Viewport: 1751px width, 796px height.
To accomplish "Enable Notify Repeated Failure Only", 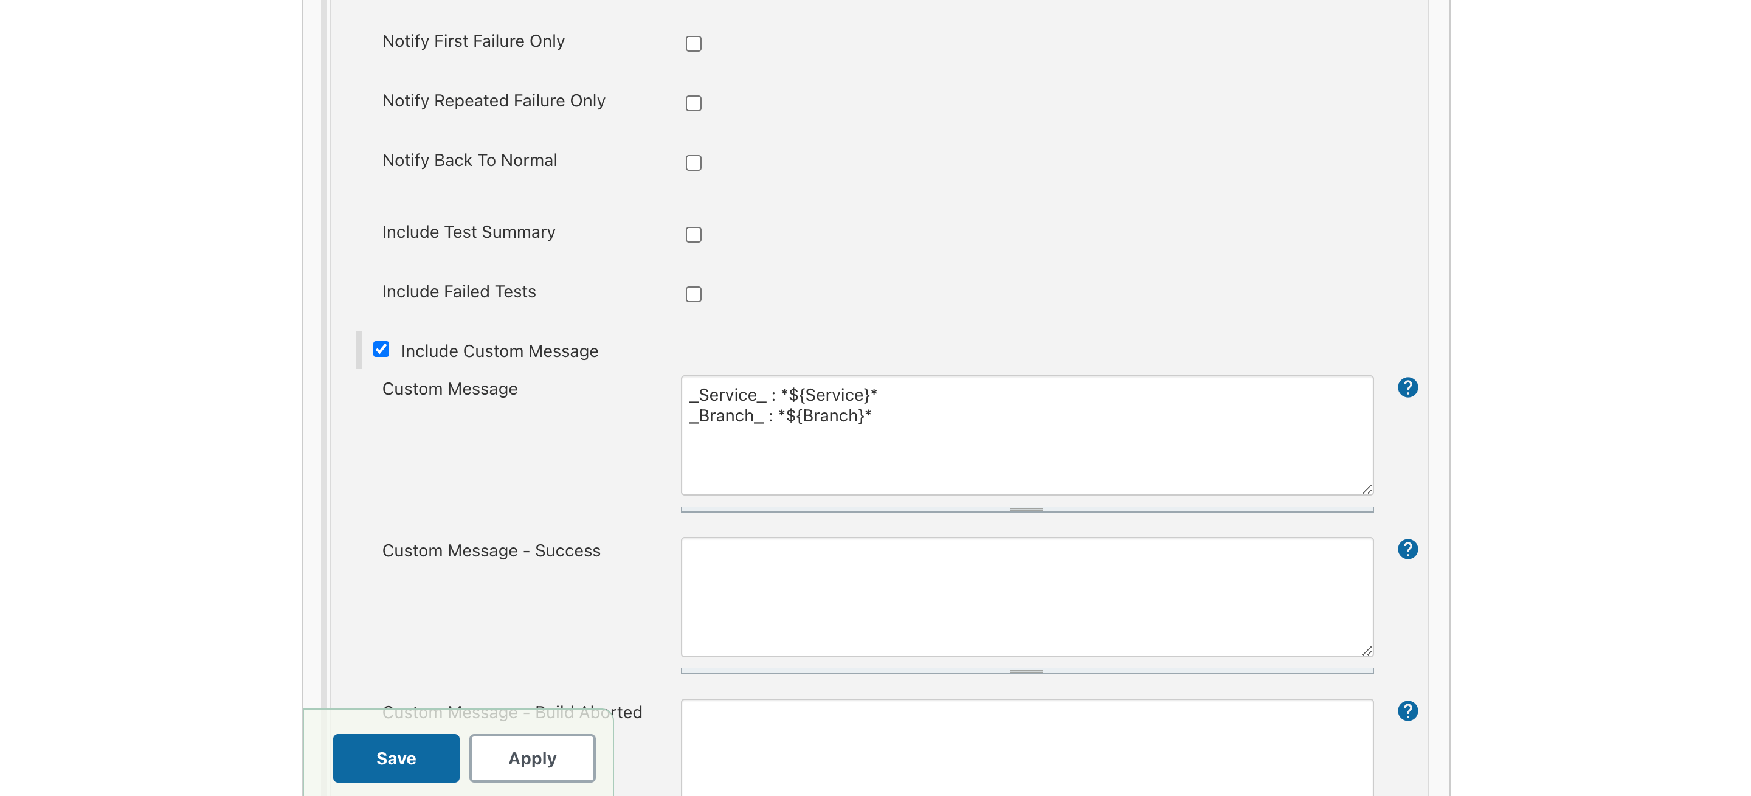I will click(x=693, y=103).
